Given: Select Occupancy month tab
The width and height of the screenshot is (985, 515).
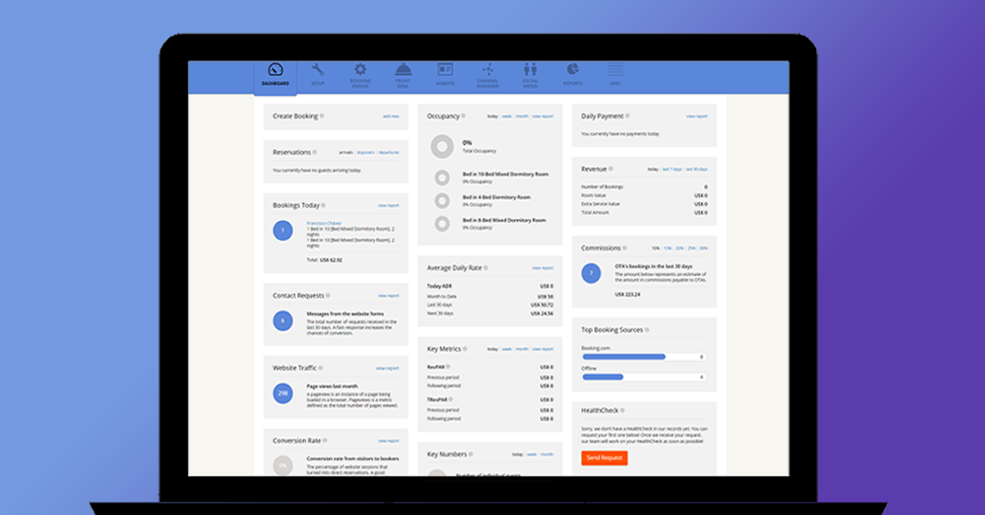Looking at the screenshot, I should coord(522,116).
